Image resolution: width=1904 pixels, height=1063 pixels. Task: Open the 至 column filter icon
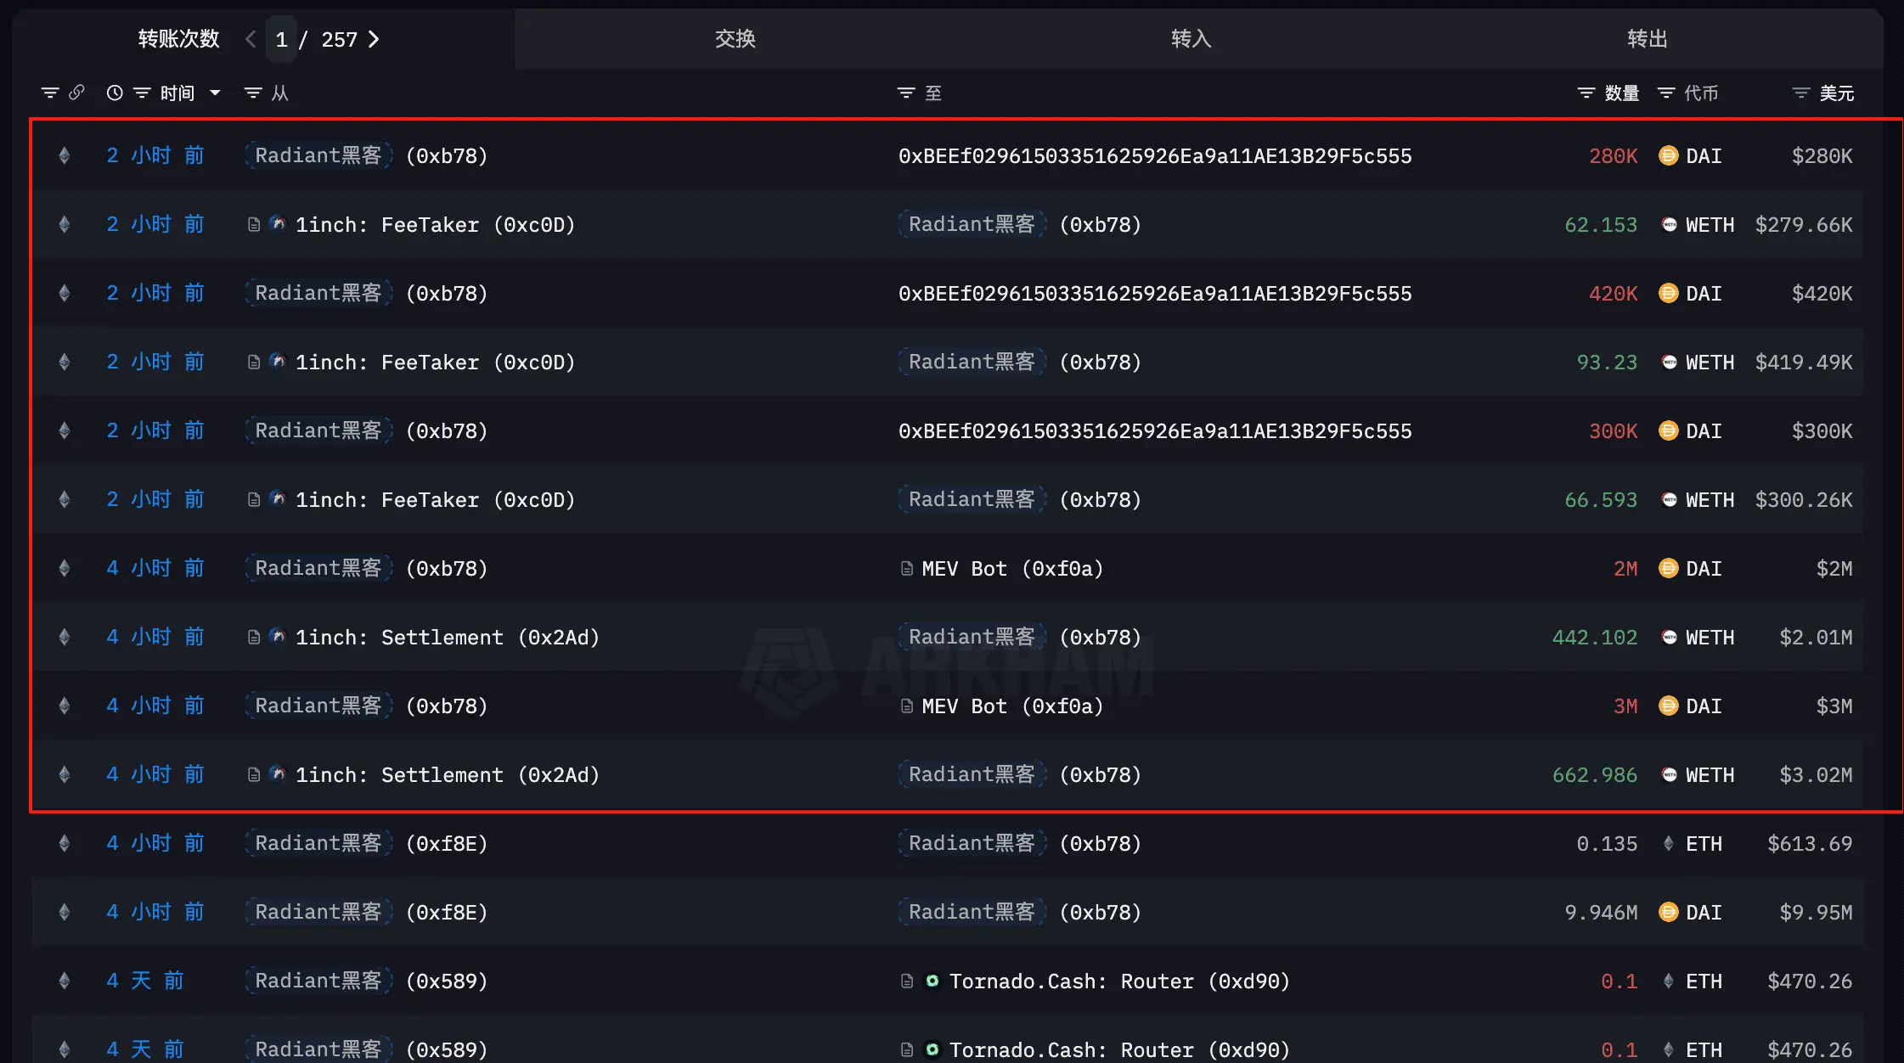click(906, 93)
